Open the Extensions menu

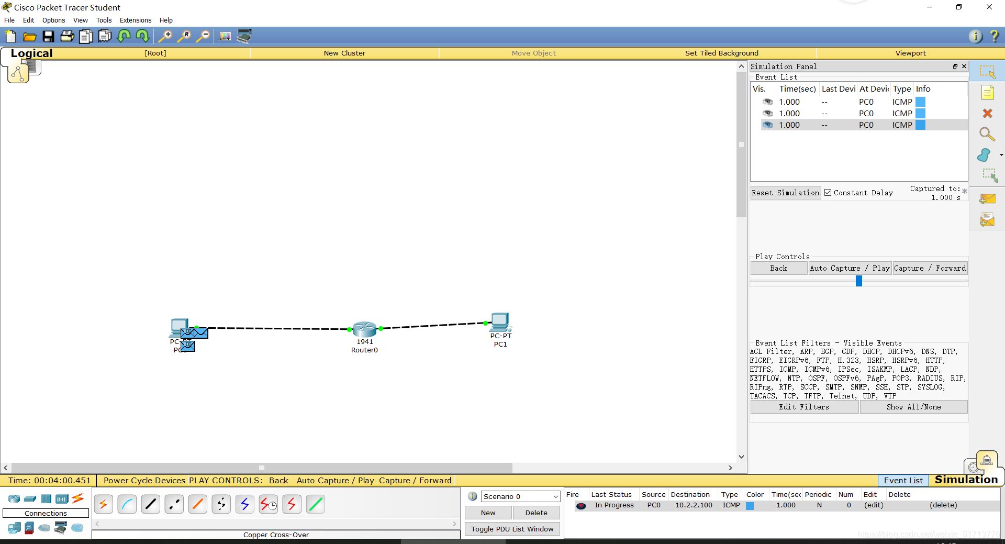136,20
